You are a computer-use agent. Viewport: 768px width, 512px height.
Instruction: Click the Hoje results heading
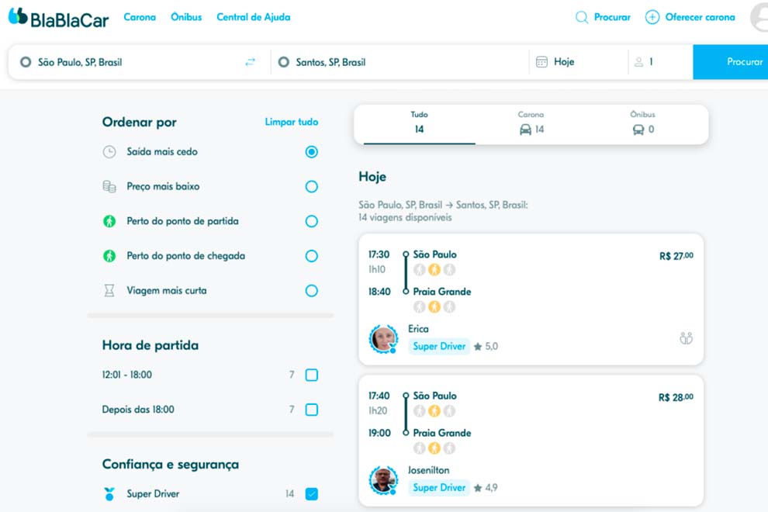tap(372, 177)
